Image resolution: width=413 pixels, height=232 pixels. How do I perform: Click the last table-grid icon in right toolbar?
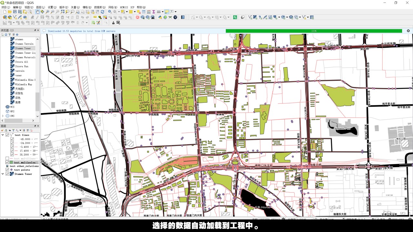tap(312, 17)
